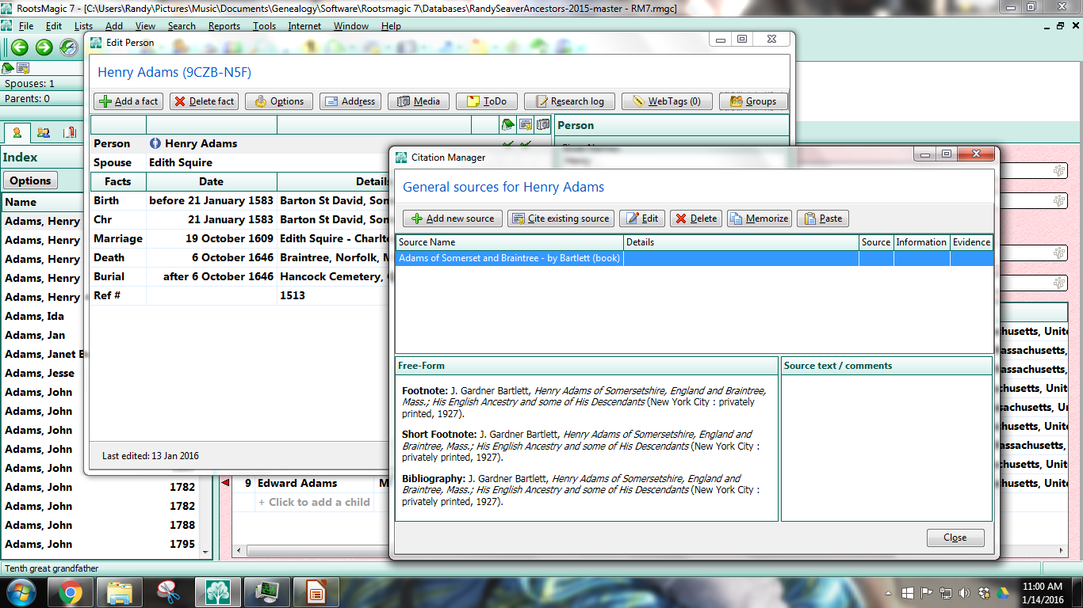Go back with the green left arrow

tap(19, 47)
